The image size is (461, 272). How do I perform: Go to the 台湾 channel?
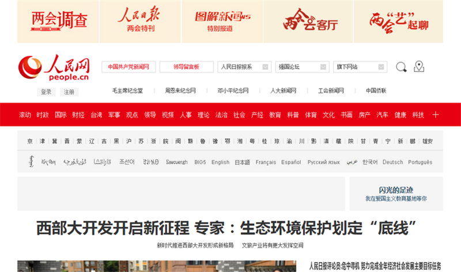tap(96, 115)
